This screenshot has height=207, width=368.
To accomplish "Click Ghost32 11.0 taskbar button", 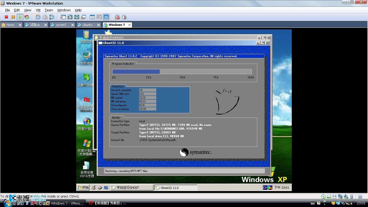I will (176, 188).
